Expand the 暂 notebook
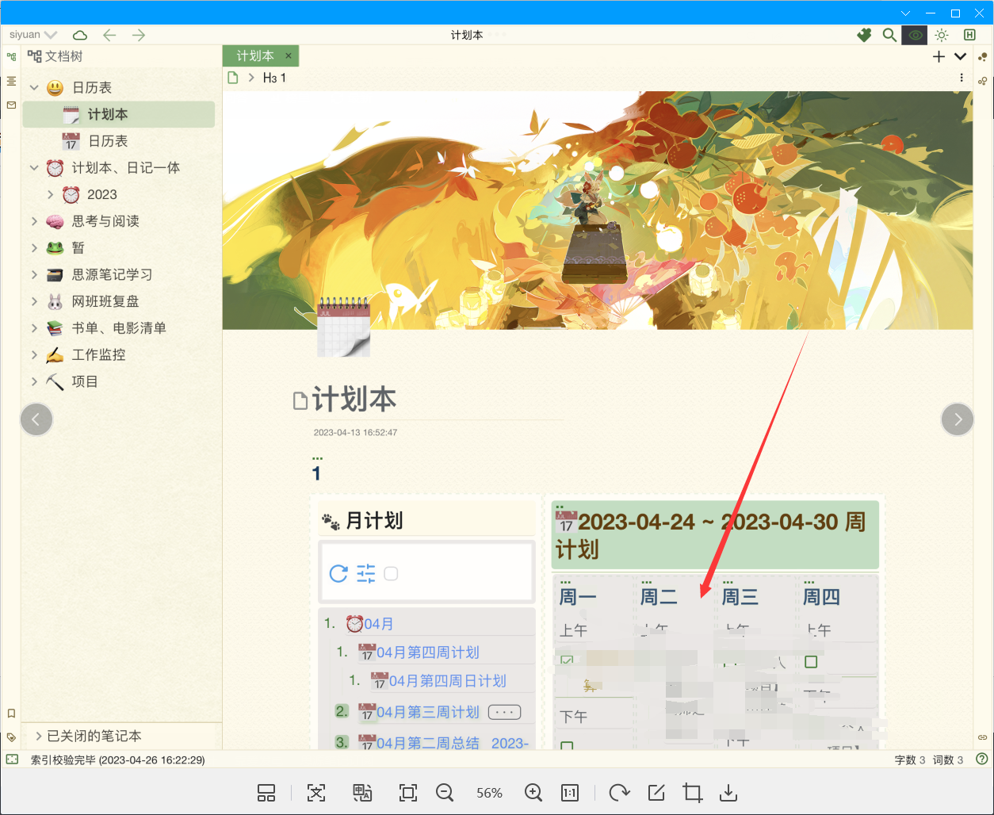The width and height of the screenshot is (994, 815). [x=34, y=247]
